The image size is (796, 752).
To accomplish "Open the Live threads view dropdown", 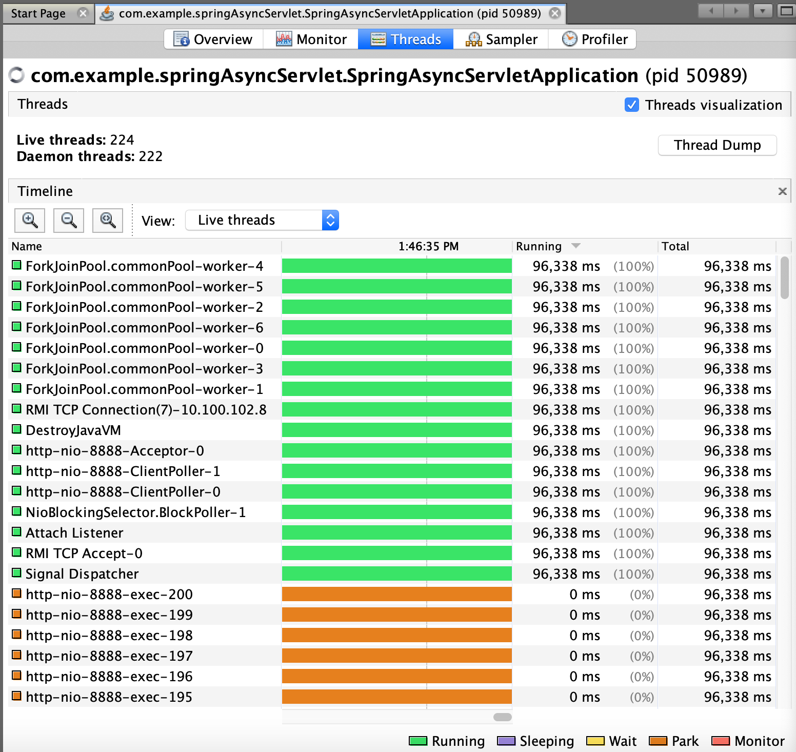I will point(262,220).
